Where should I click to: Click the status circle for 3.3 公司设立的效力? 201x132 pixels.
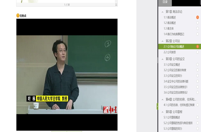pyautogui.click(x=197, y=76)
